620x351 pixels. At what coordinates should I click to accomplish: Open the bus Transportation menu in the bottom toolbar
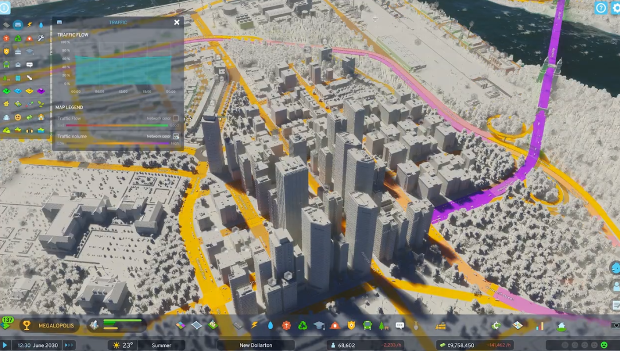[367, 326]
